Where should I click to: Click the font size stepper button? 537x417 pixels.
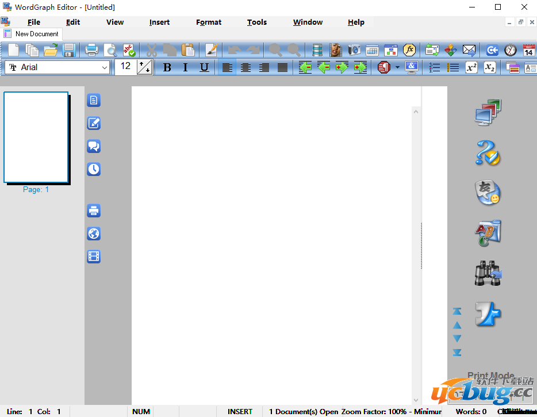point(145,67)
